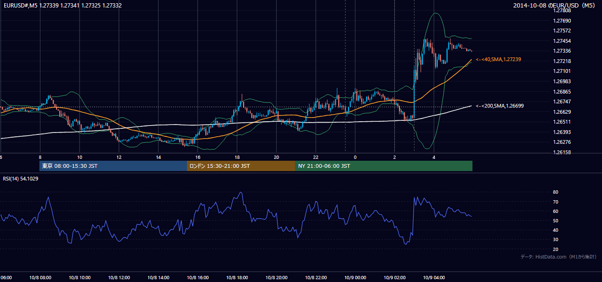Click the 10/8 12:00 time label

click(x=119, y=278)
